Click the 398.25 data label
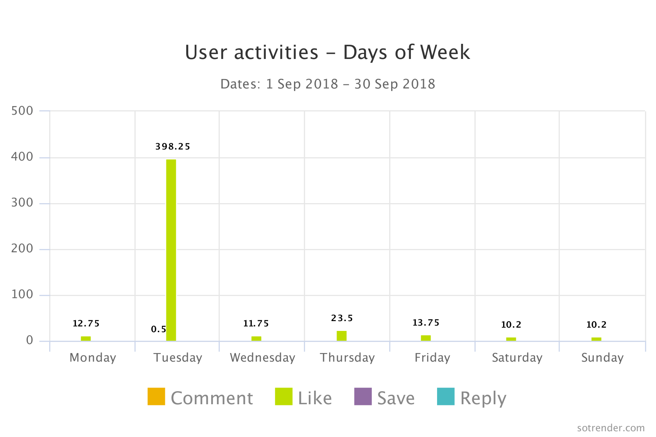Screen dimensions: 656x437 pyautogui.click(x=173, y=147)
